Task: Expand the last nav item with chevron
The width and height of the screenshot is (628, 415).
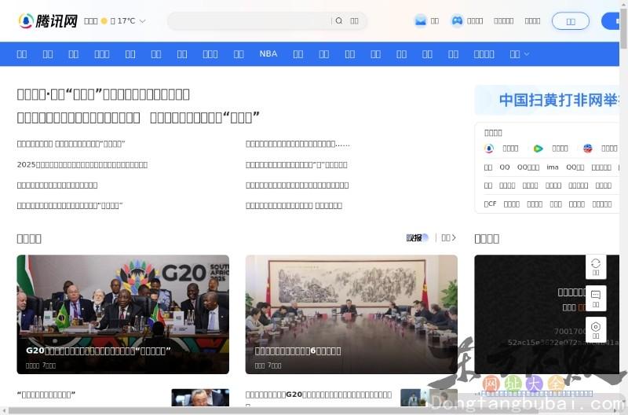Action: (520, 54)
